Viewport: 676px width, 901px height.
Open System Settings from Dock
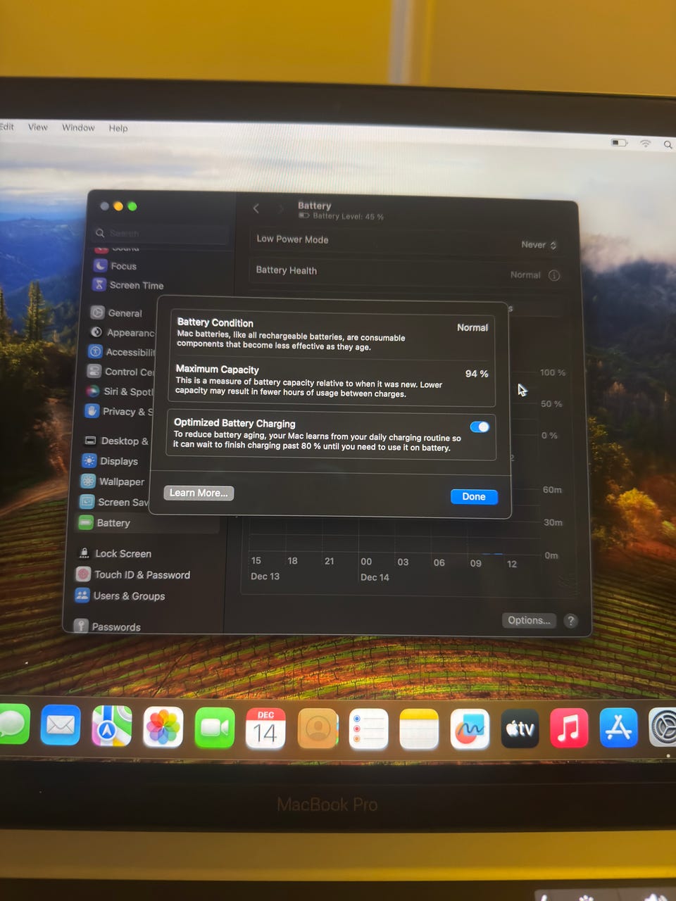tap(663, 727)
